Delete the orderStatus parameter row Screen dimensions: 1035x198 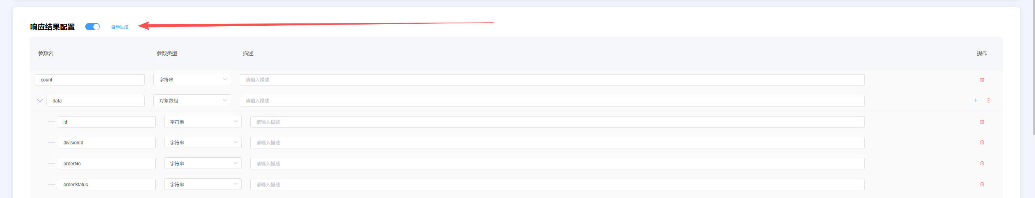(x=982, y=184)
